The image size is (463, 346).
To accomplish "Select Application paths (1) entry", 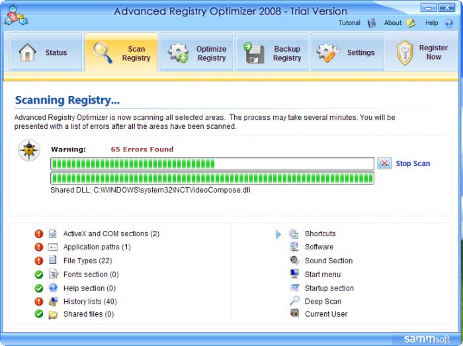I will point(97,247).
